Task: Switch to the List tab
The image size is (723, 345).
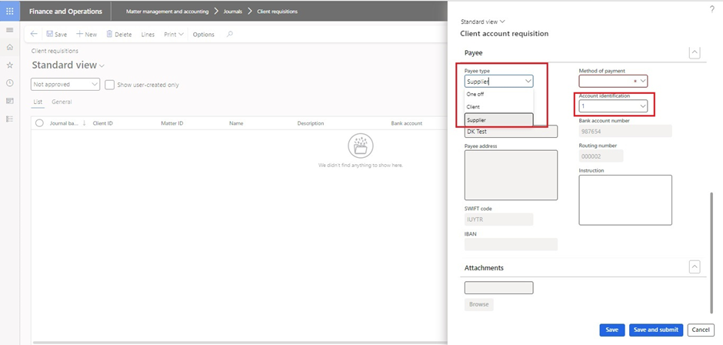Action: 38,102
